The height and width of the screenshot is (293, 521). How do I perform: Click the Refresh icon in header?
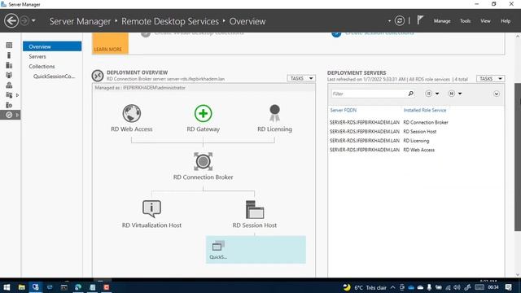point(400,21)
